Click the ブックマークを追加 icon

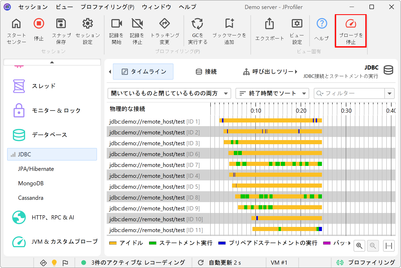click(x=229, y=24)
